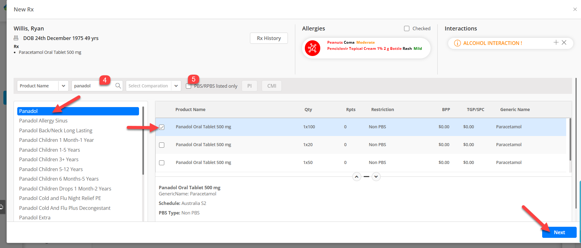Click the BPP column header

[x=446, y=110]
